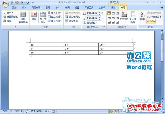Click 合并单元格 merge cells
The height and width of the screenshot is (114, 165).
point(73,13)
